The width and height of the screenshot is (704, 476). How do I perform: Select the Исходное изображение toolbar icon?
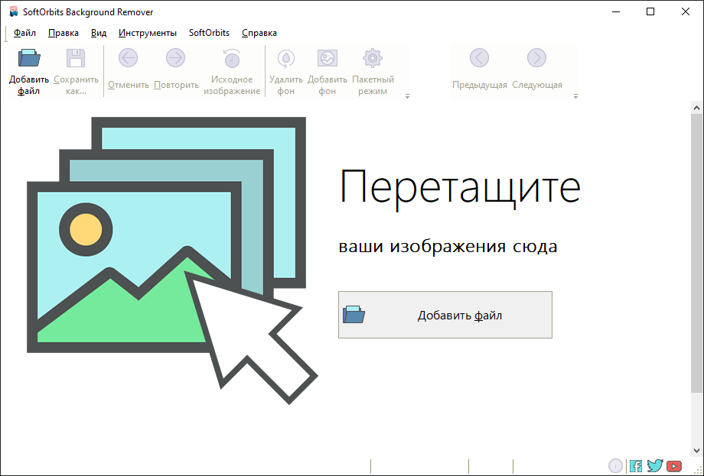[232, 59]
